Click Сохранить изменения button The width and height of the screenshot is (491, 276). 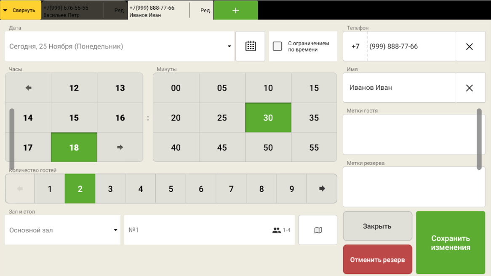pyautogui.click(x=450, y=243)
